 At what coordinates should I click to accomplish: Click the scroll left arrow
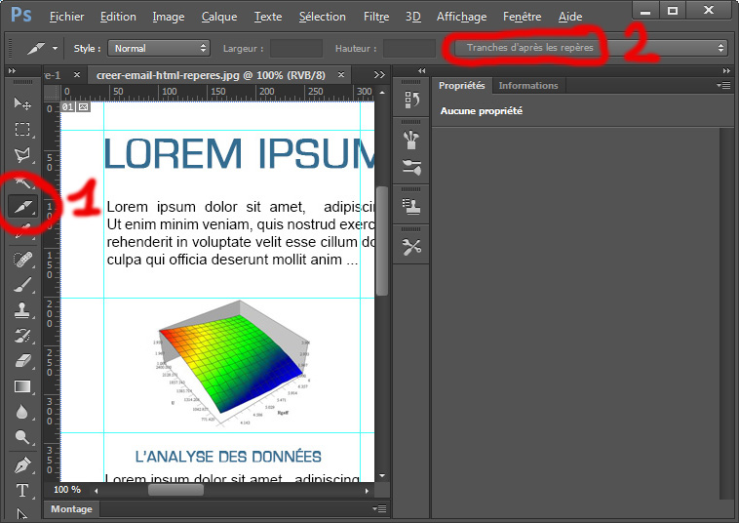[x=97, y=491]
